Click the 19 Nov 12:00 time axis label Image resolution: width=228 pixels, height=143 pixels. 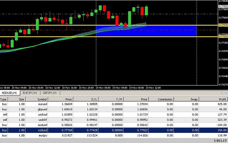point(154,88)
